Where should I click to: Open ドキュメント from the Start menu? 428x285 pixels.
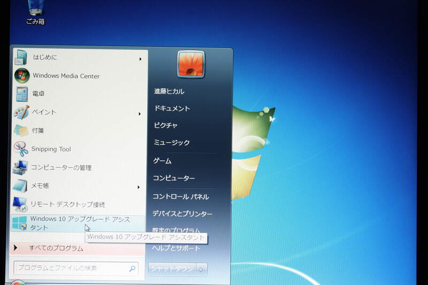click(172, 108)
